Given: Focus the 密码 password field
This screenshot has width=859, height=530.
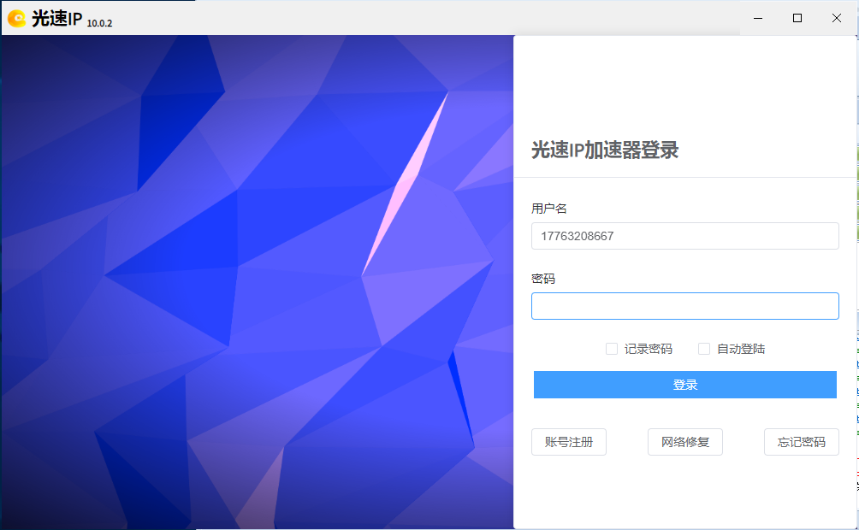Looking at the screenshot, I should pyautogui.click(x=684, y=306).
